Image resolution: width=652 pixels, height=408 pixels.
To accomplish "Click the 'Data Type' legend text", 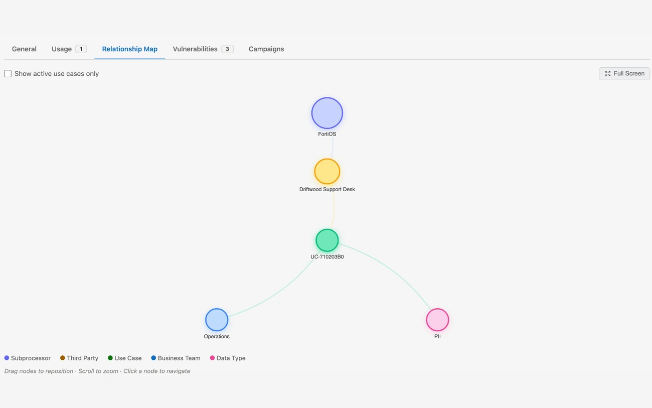I will pos(231,358).
